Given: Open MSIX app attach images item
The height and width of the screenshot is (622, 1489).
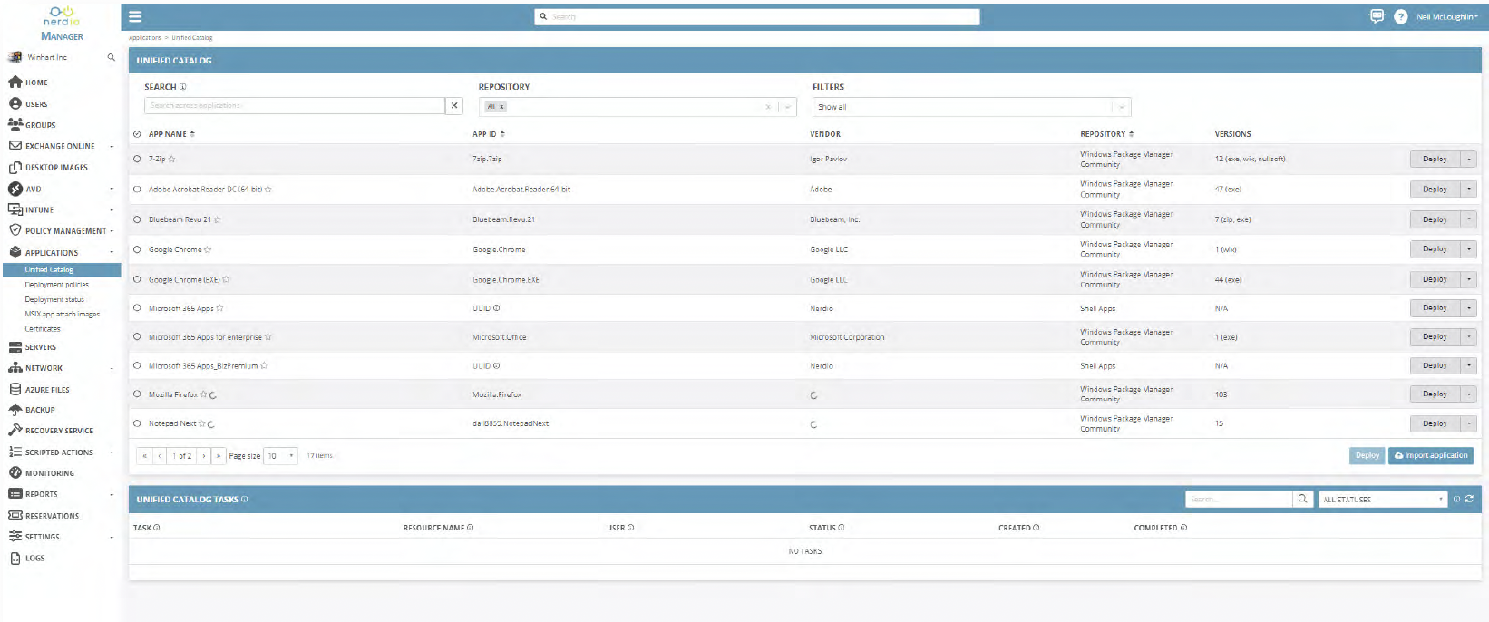Looking at the screenshot, I should tap(62, 314).
